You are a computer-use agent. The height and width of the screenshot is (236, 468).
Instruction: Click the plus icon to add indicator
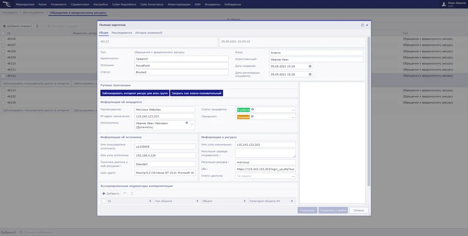[103, 194]
